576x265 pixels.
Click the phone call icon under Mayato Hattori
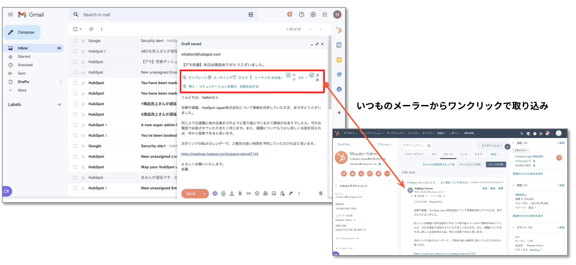(361, 173)
